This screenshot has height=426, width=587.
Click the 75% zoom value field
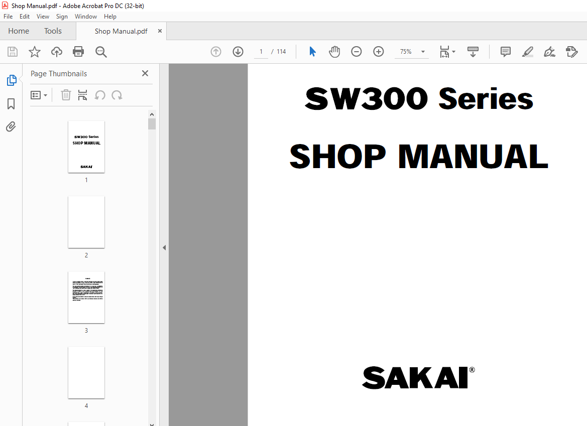click(406, 52)
